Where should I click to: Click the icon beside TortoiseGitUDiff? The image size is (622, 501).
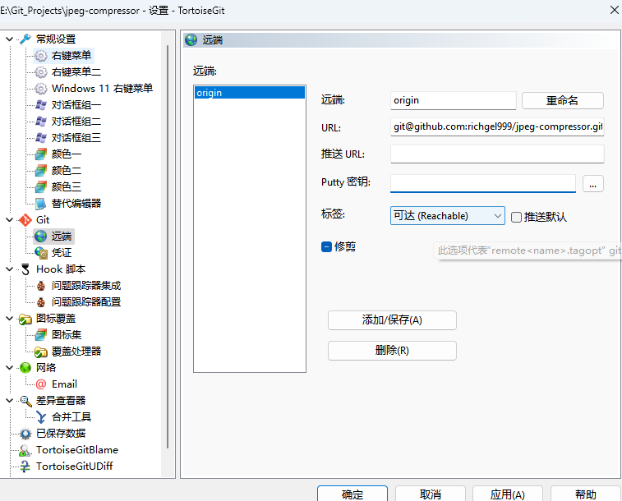25,467
